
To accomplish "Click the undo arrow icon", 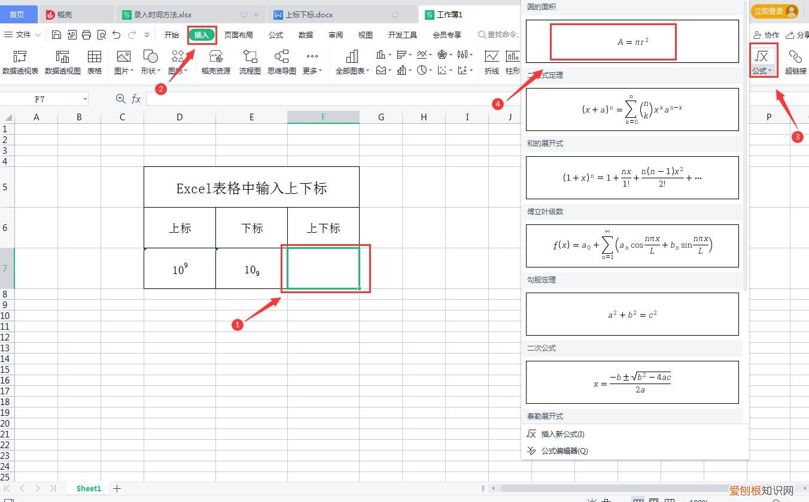I will click(x=116, y=35).
